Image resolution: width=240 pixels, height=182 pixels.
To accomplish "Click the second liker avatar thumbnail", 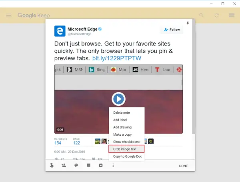I will (104, 141).
